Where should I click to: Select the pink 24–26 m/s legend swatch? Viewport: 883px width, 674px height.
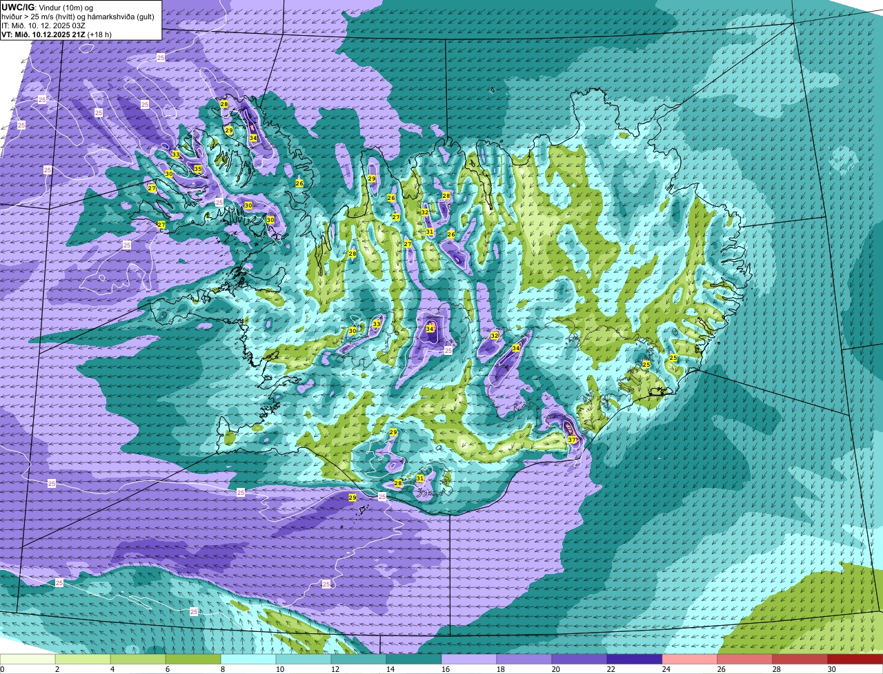coord(690,660)
